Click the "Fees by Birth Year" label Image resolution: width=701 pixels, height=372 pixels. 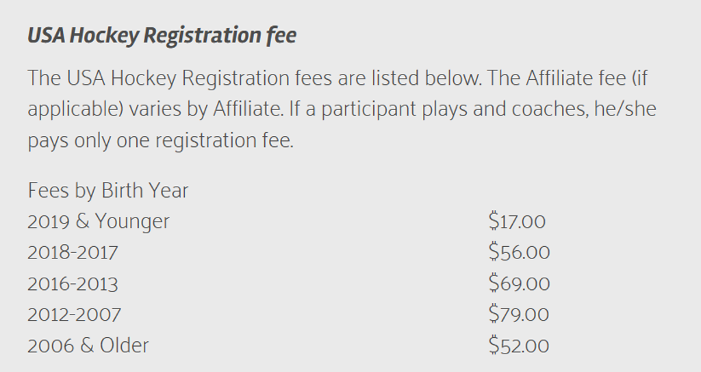tap(107, 190)
